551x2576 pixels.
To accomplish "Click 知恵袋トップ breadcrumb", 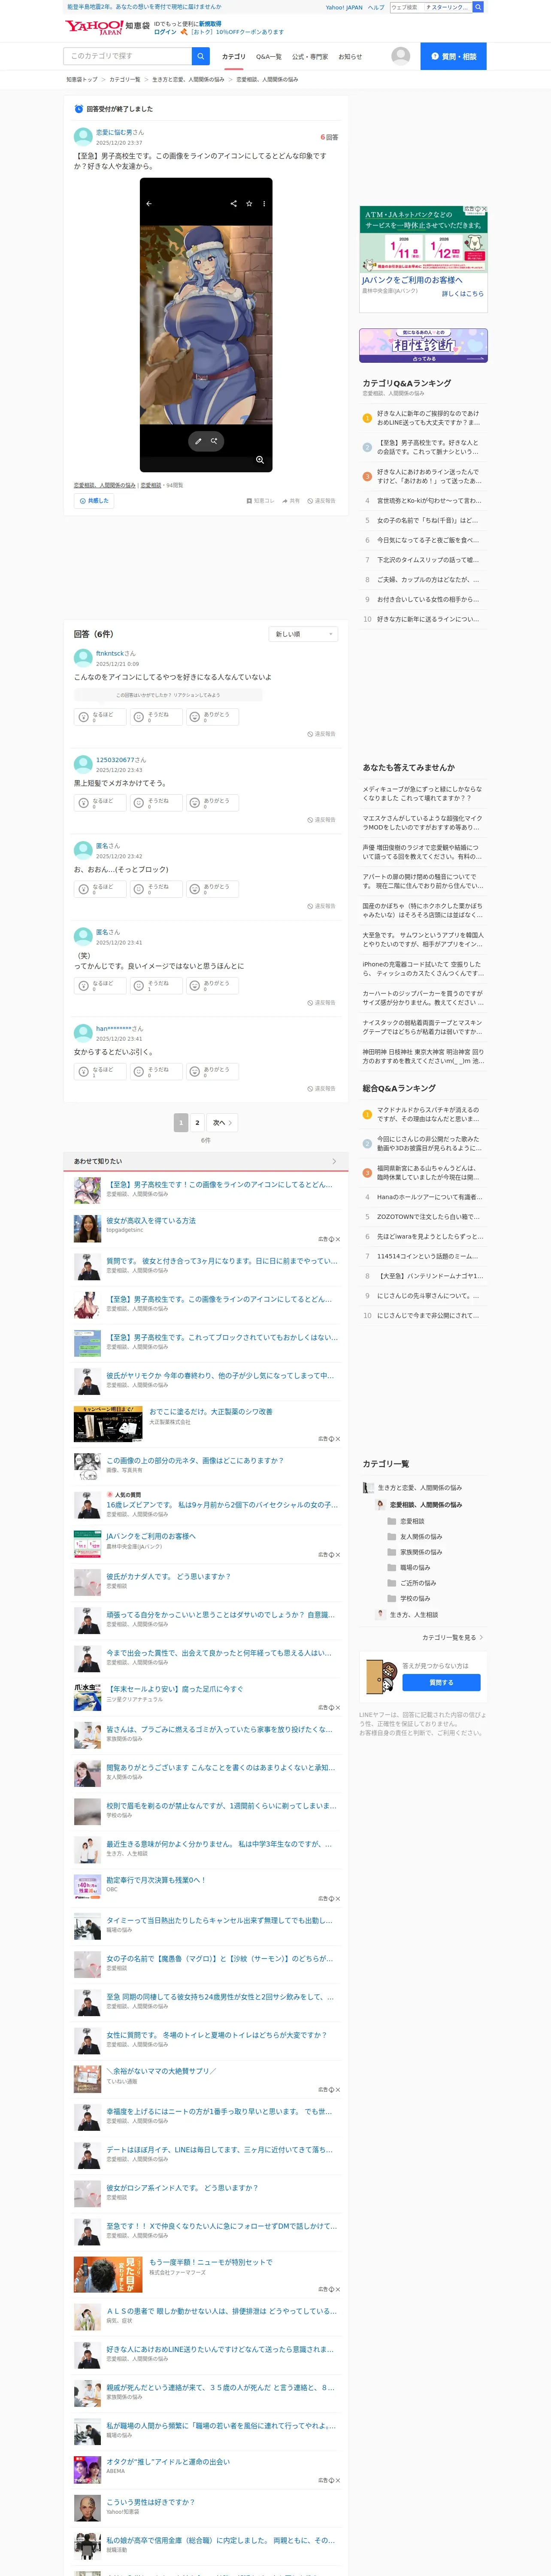I will [82, 79].
